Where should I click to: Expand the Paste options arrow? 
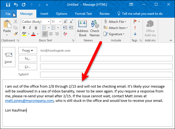tap(7, 35)
